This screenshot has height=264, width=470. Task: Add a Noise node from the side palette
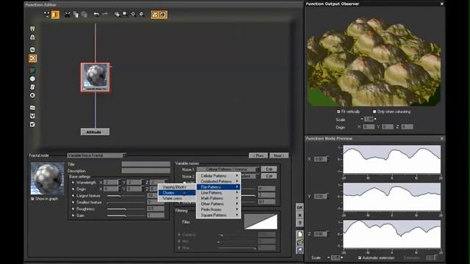coord(32,50)
